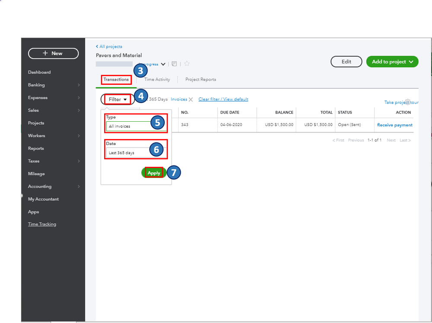Click the Apply button

pyautogui.click(x=154, y=173)
